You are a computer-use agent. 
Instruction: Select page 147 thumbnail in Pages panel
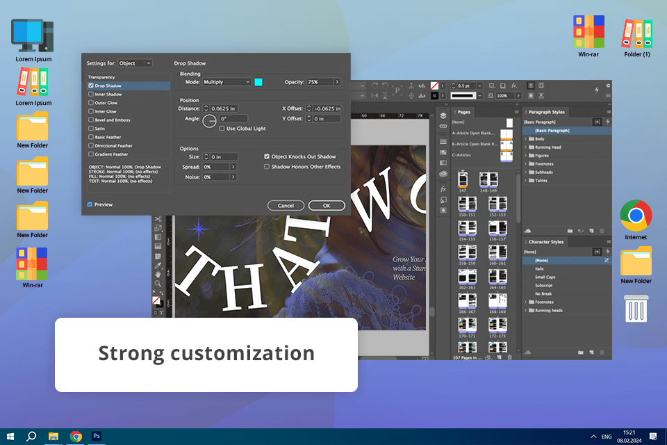pos(463,179)
